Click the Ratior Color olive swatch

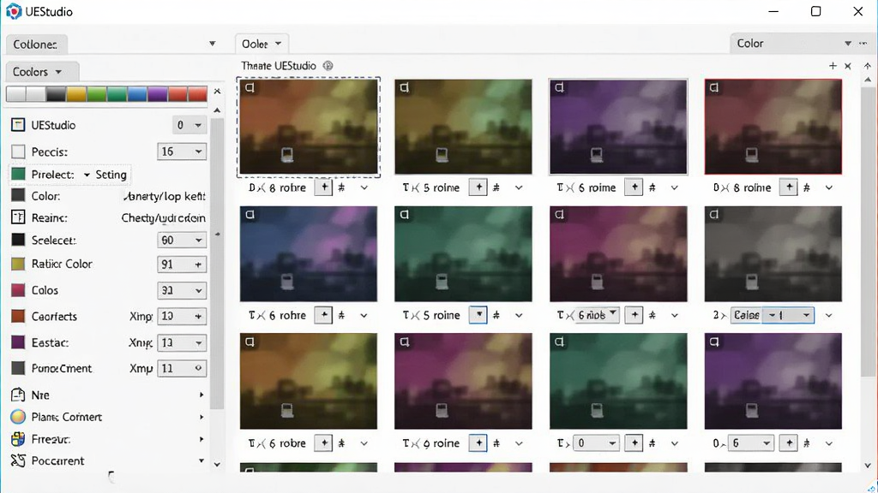(18, 264)
